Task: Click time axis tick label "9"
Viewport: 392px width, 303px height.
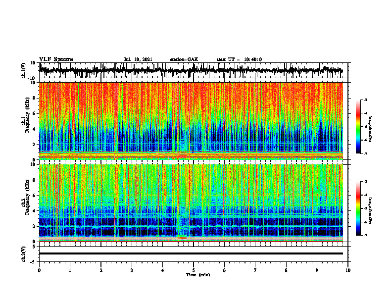Action: click(x=317, y=270)
